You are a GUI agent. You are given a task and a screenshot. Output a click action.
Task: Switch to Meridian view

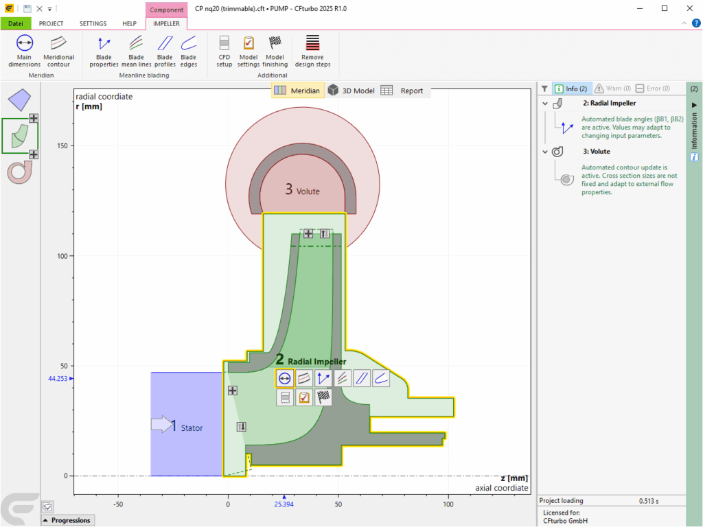pyautogui.click(x=298, y=91)
